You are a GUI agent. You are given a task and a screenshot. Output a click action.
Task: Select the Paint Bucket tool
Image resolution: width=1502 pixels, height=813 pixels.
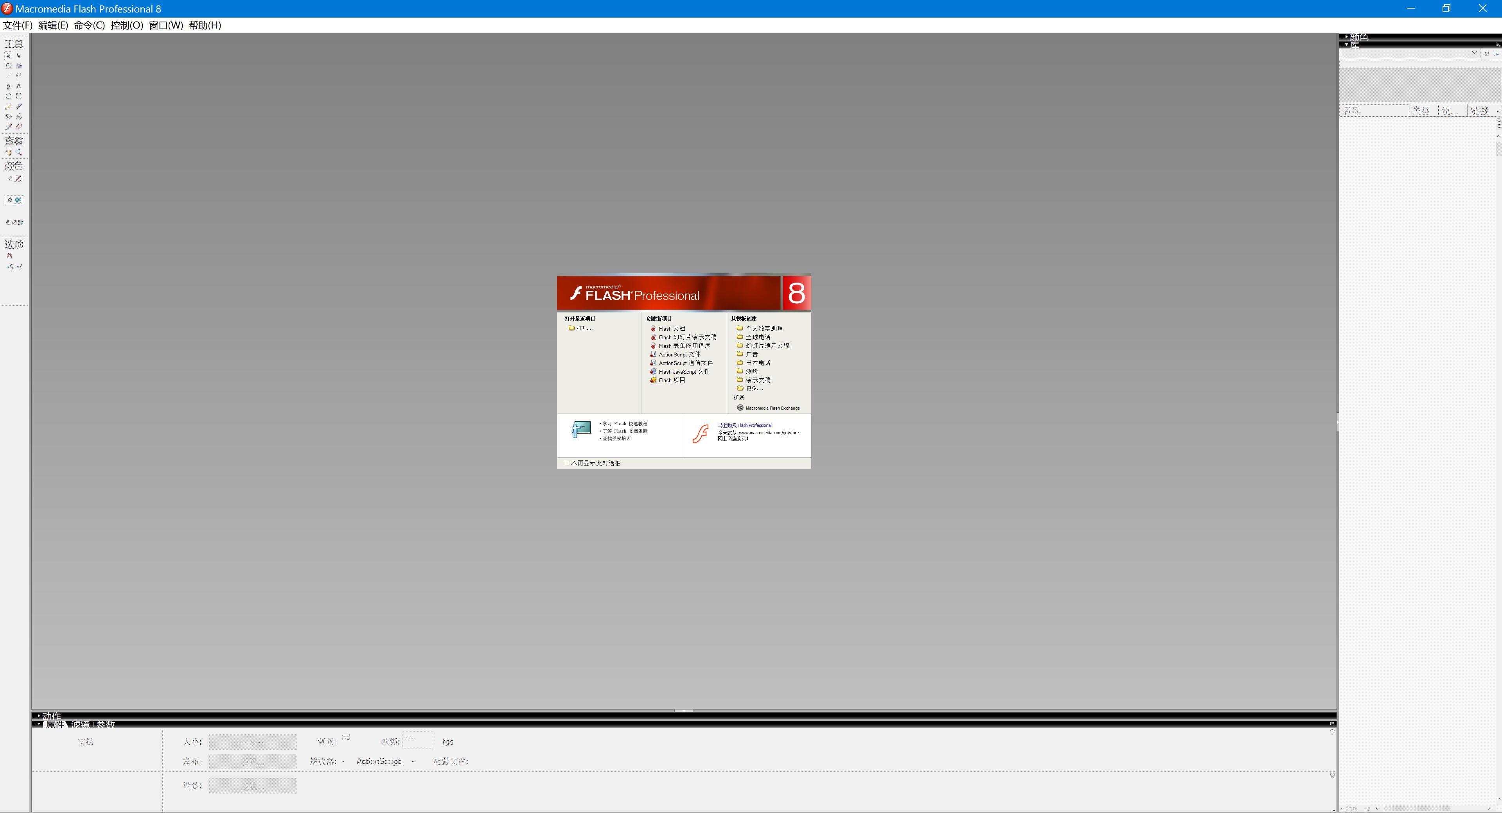[x=18, y=116]
